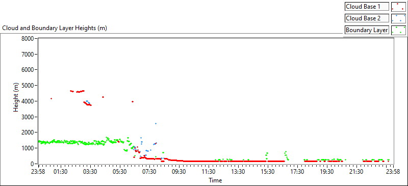Screen dimensions: 408x186
Task: Click the 4000 y-axis value
Action: pos(27,101)
